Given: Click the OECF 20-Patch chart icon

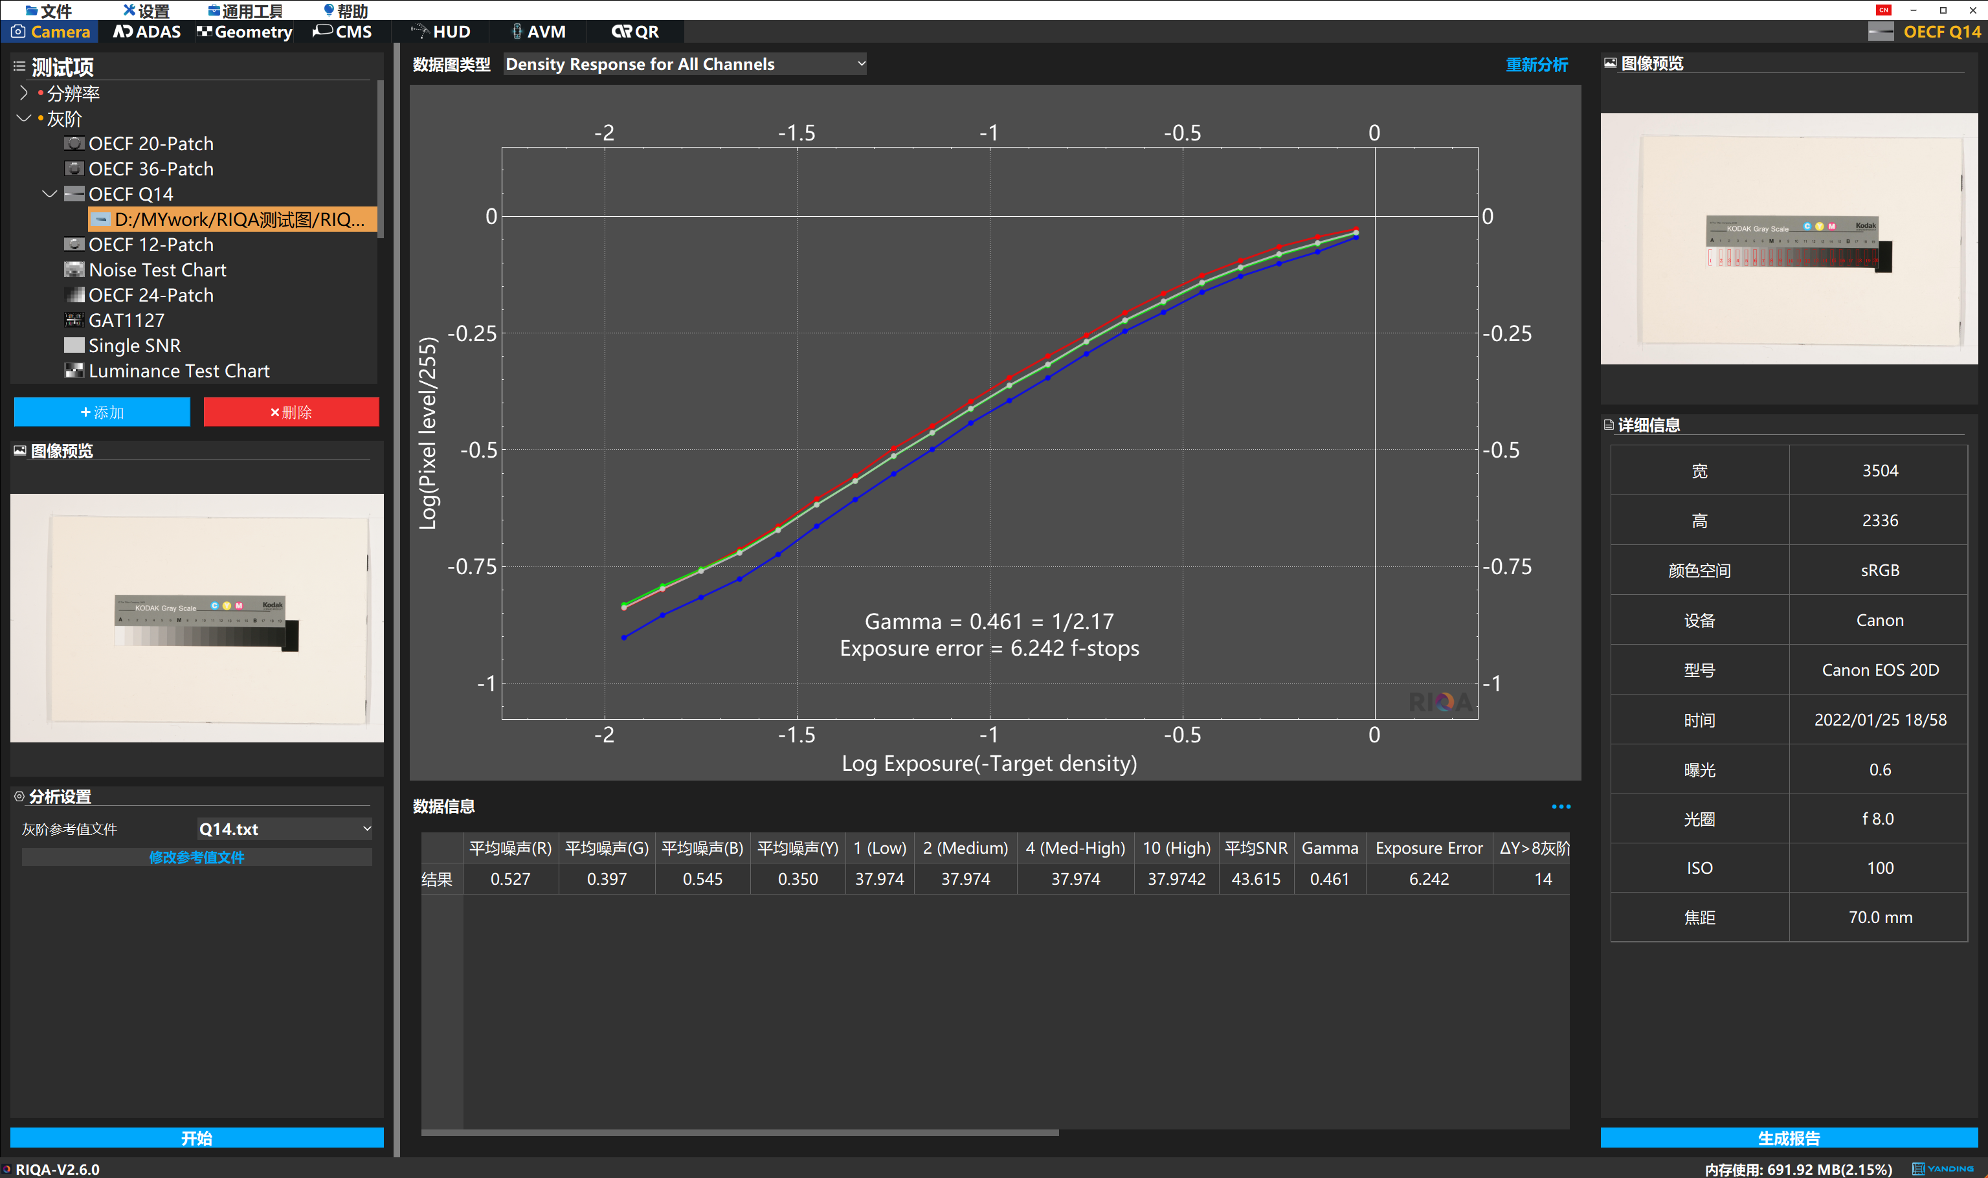Looking at the screenshot, I should point(74,144).
